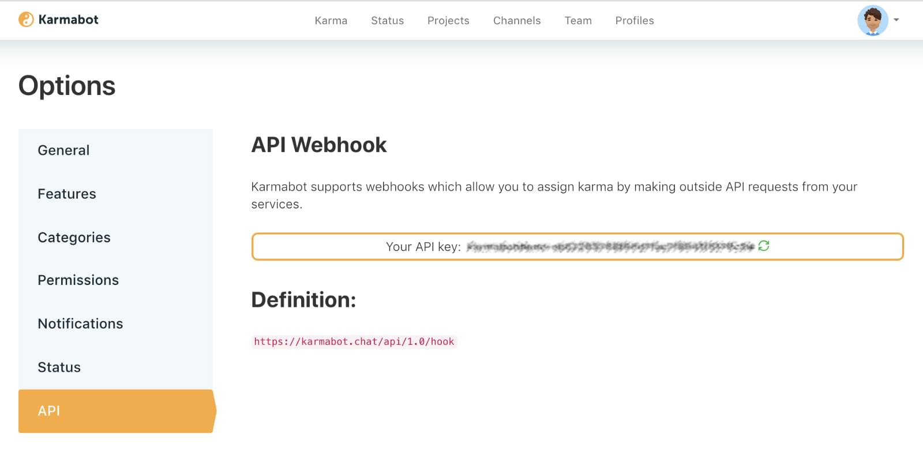
Task: Click the Karmabot brand name text
Action: pyautogui.click(x=68, y=20)
